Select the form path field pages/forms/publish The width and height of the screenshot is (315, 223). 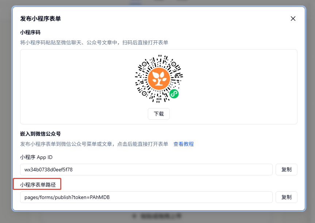coord(146,197)
